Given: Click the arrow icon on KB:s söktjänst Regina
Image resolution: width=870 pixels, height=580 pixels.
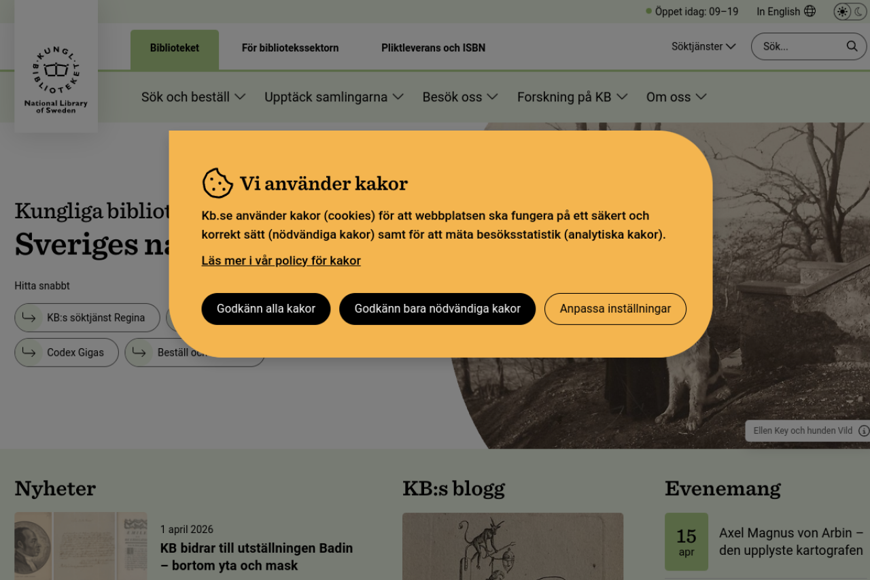Looking at the screenshot, I should click(29, 317).
